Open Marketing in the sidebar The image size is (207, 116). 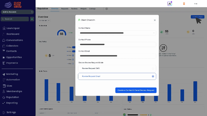[x=10, y=74]
